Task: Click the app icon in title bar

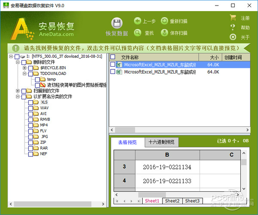Action: [x=6, y=5]
